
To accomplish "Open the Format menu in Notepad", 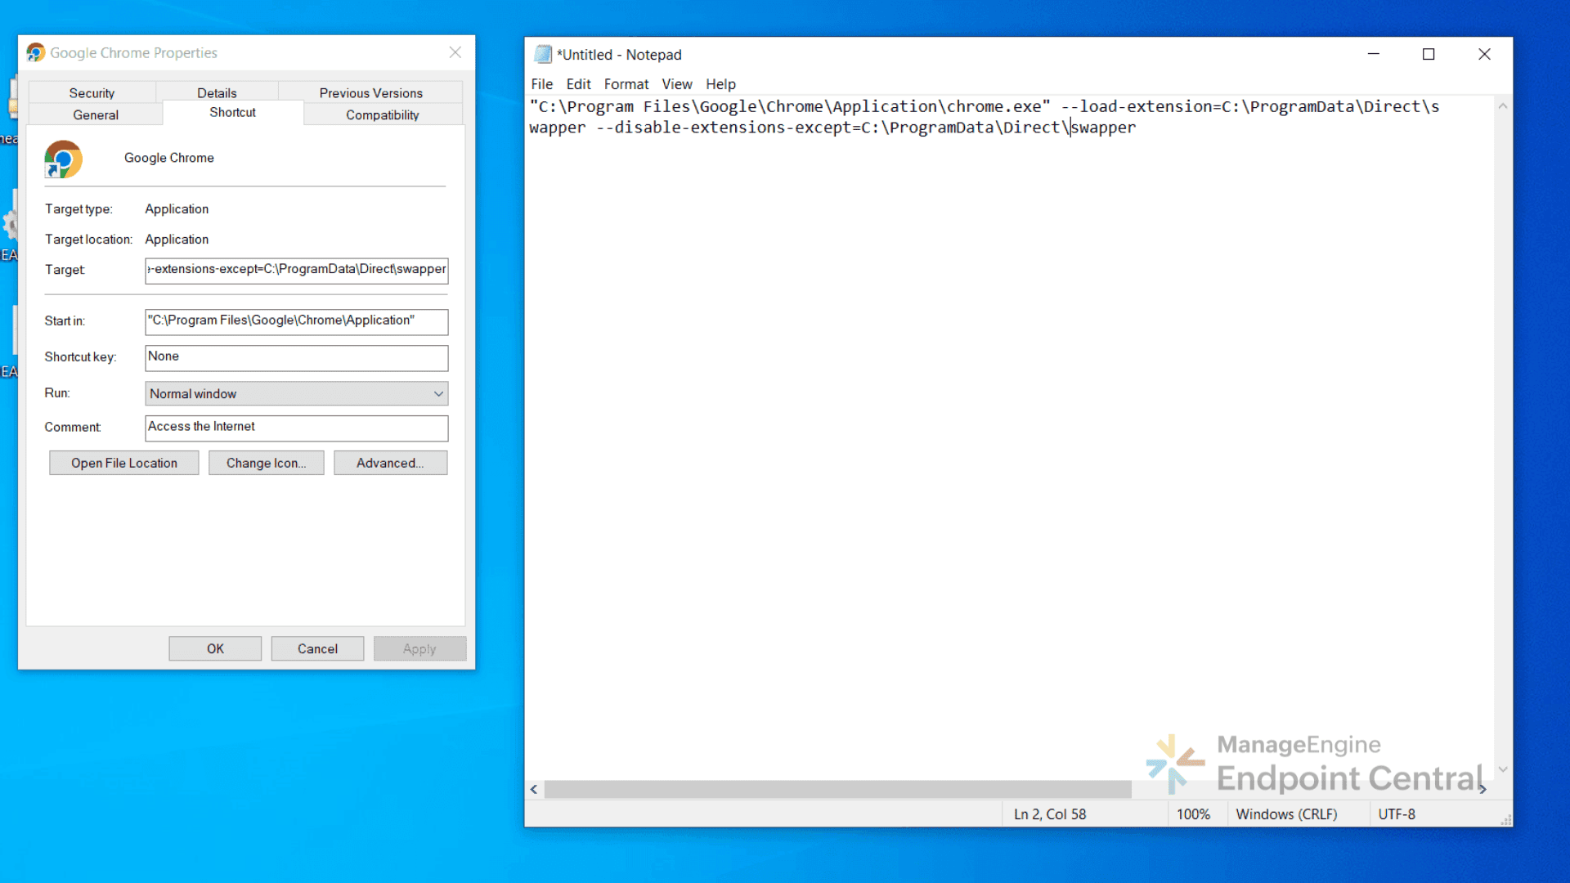I will (626, 84).
